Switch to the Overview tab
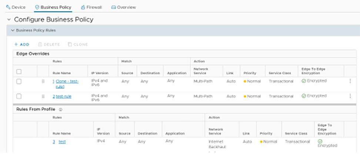This screenshot has width=360, height=157. (x=123, y=7)
